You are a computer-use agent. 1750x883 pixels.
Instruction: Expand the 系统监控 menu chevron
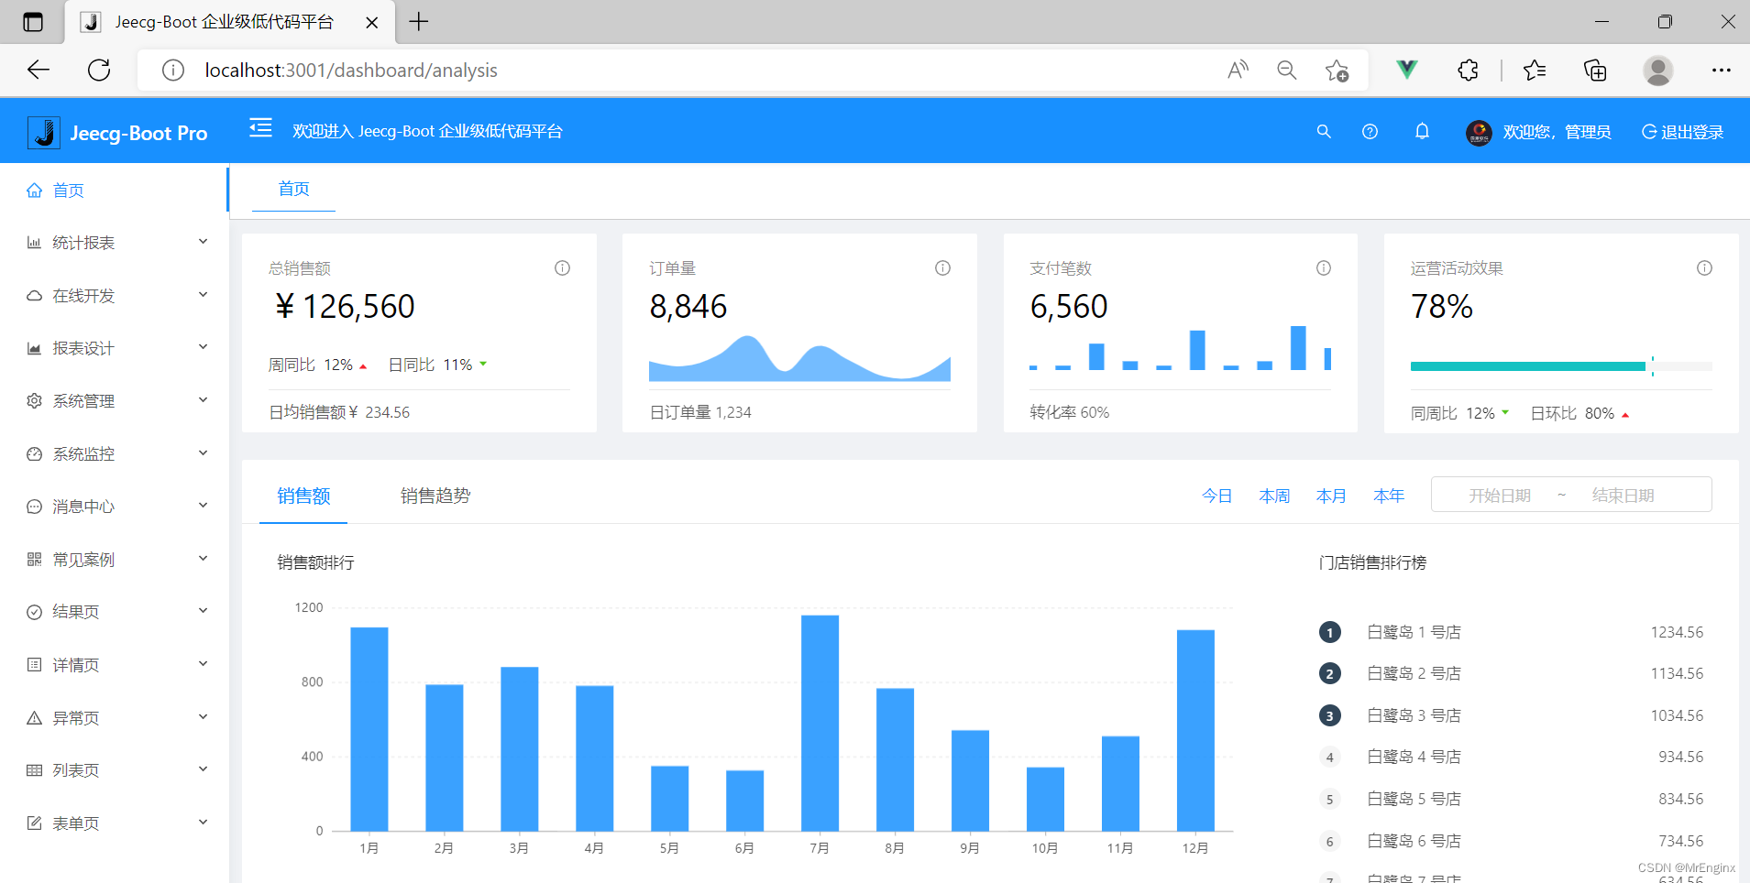coord(203,453)
